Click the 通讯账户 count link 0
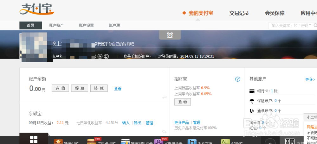Screen dimensions: 317x144 (x=275, y=111)
